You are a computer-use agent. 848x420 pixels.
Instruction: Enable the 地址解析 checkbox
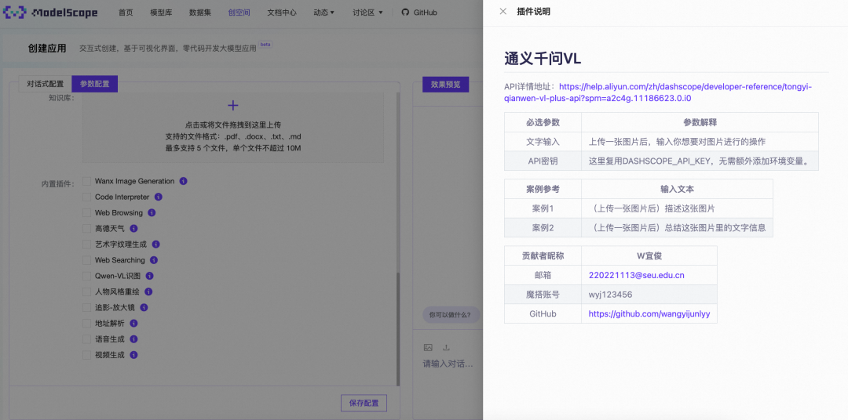86,324
